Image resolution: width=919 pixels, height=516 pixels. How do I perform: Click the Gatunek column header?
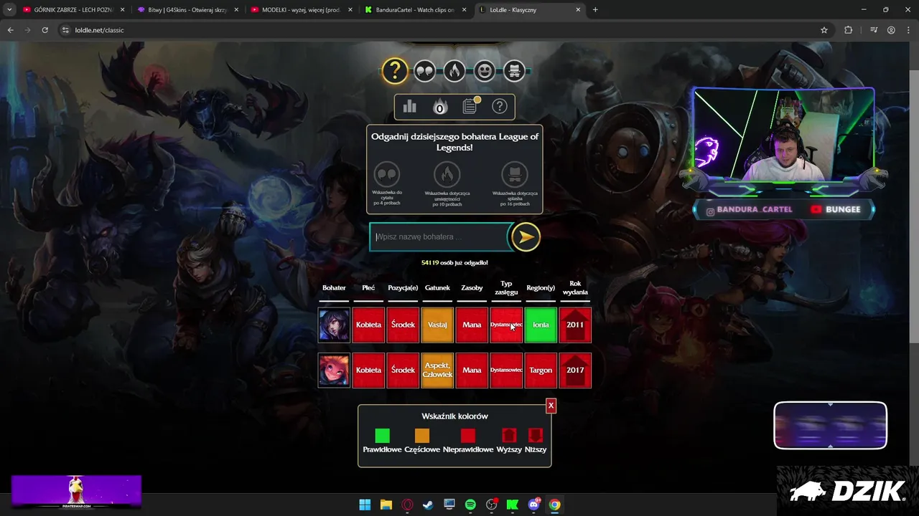437,288
